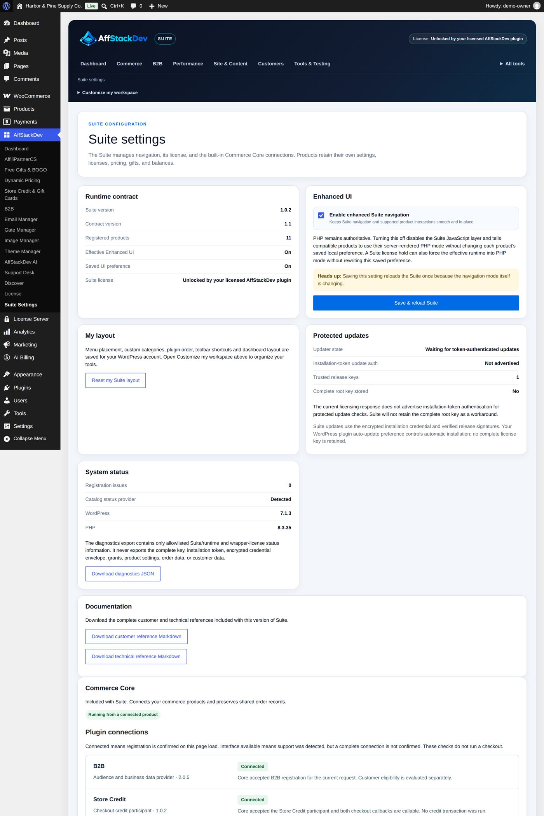The height and width of the screenshot is (816, 544).
Task: Click the search magnifier icon
Action: 104,6
